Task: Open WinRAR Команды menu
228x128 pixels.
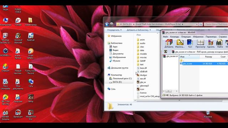Action: tap(174, 37)
